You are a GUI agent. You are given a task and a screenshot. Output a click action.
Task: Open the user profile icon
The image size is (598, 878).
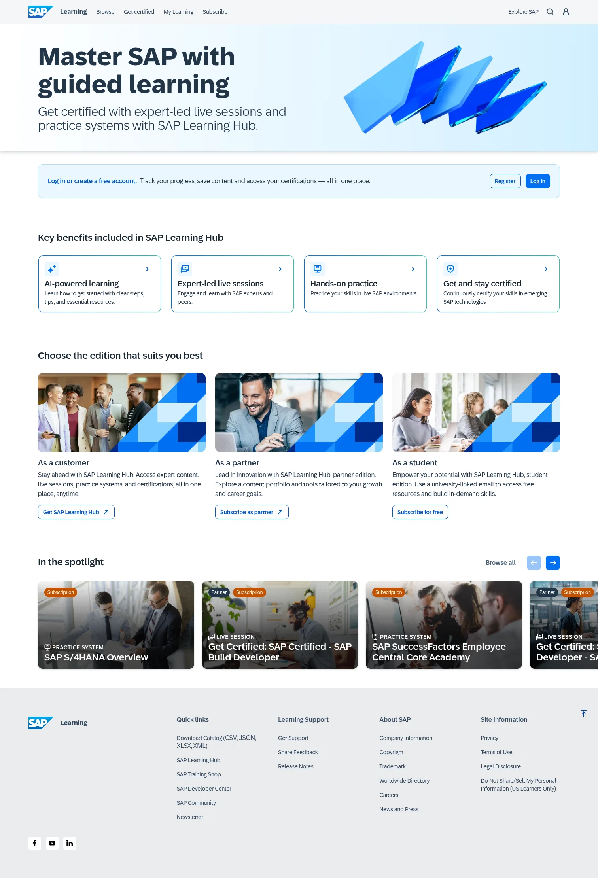point(566,12)
